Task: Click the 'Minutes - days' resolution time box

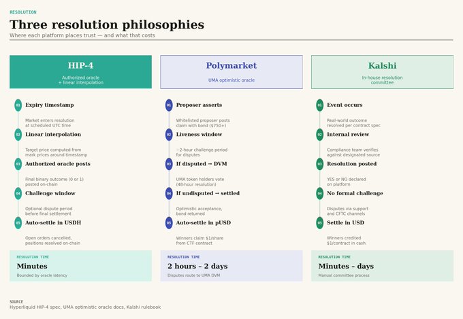Action: [383, 266]
